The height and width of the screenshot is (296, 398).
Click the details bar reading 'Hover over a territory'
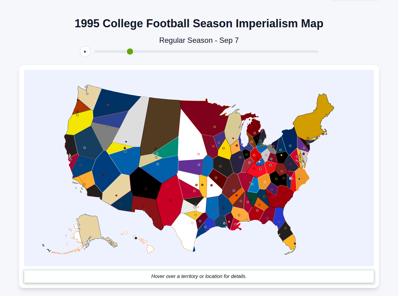coord(199,276)
